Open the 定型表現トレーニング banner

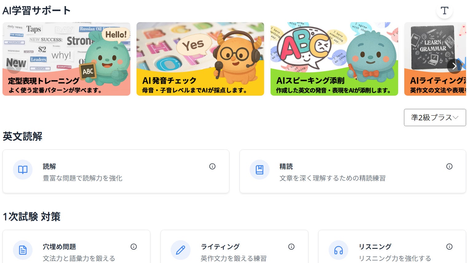coord(66,59)
